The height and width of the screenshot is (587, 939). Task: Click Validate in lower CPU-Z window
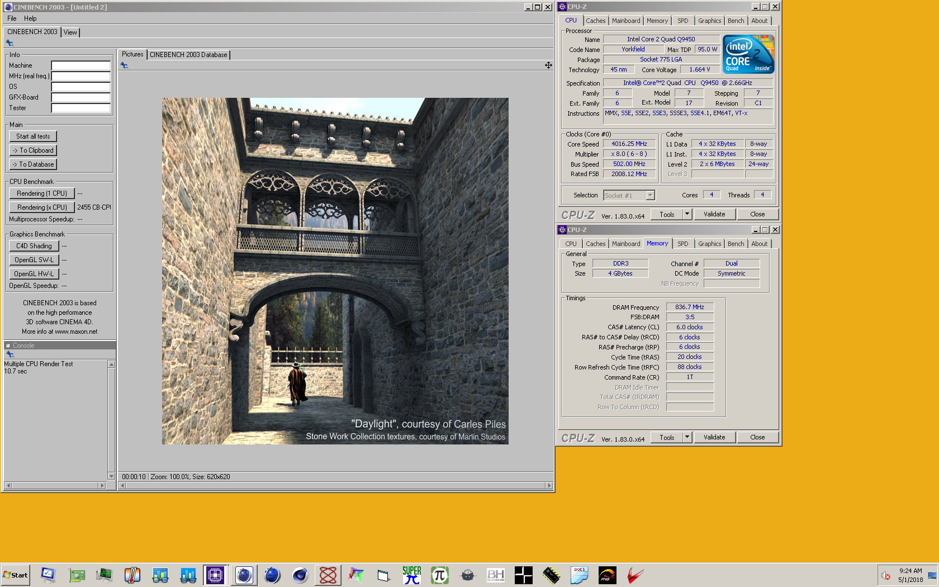point(714,437)
